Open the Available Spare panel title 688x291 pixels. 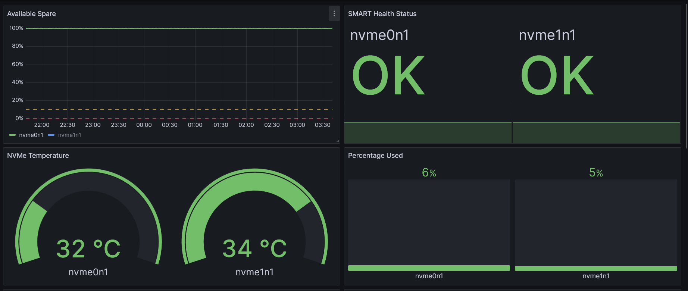click(31, 14)
